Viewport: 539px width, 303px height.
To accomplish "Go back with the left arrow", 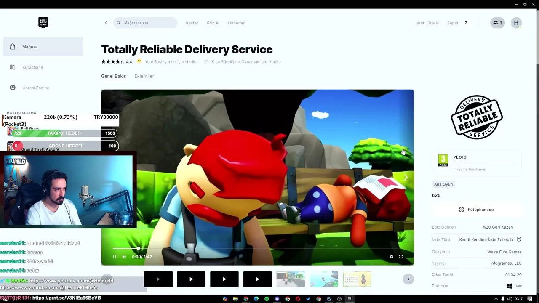I will (106, 23).
